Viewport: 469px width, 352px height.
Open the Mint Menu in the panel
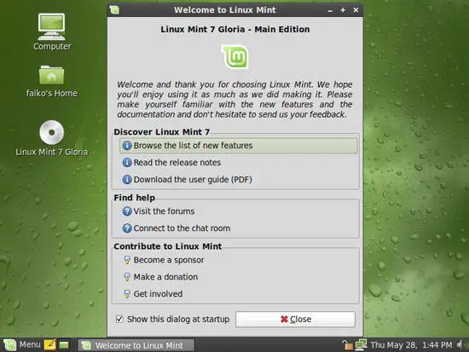[x=21, y=345]
